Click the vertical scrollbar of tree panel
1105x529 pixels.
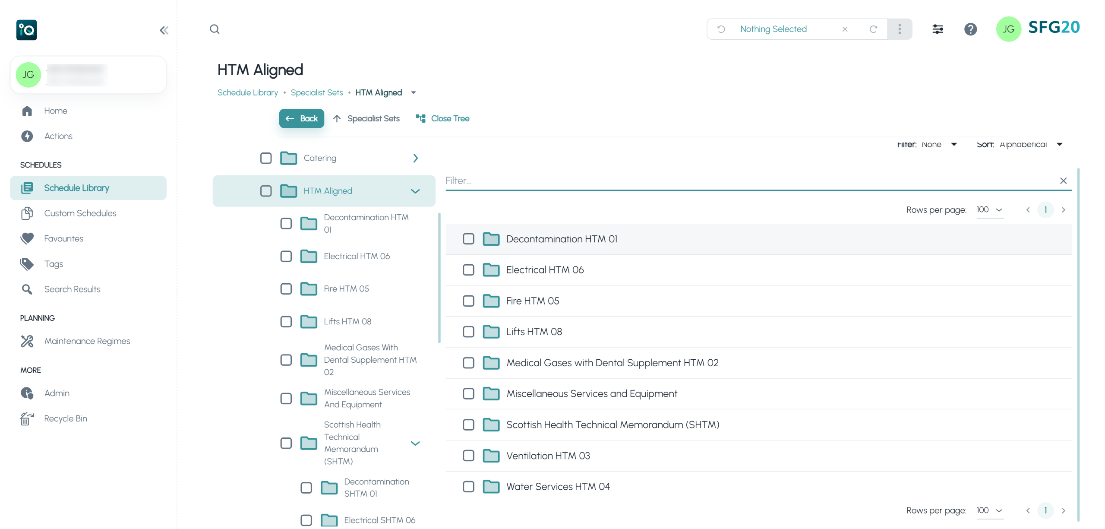tap(439, 278)
